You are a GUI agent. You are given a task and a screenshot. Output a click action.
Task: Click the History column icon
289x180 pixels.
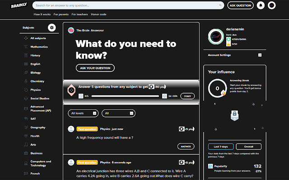(x=26, y=55)
